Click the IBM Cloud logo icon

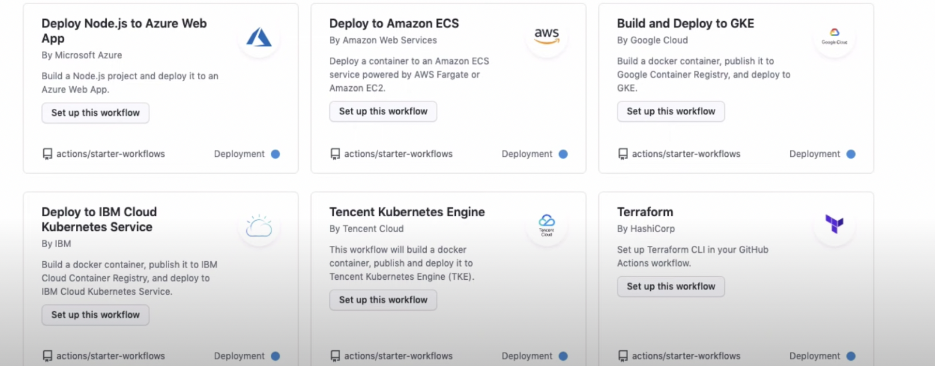[x=259, y=226]
